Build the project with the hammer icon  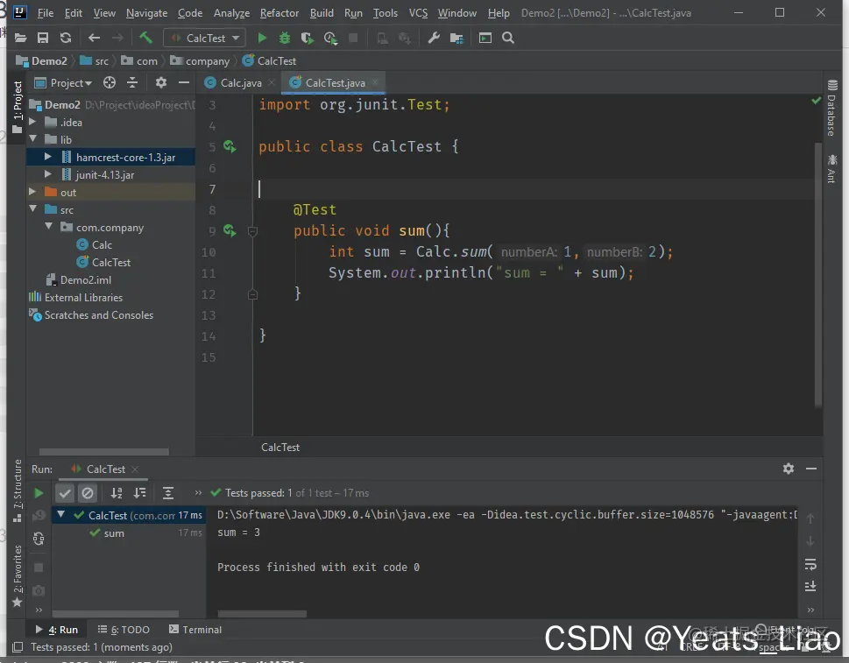[x=145, y=38]
